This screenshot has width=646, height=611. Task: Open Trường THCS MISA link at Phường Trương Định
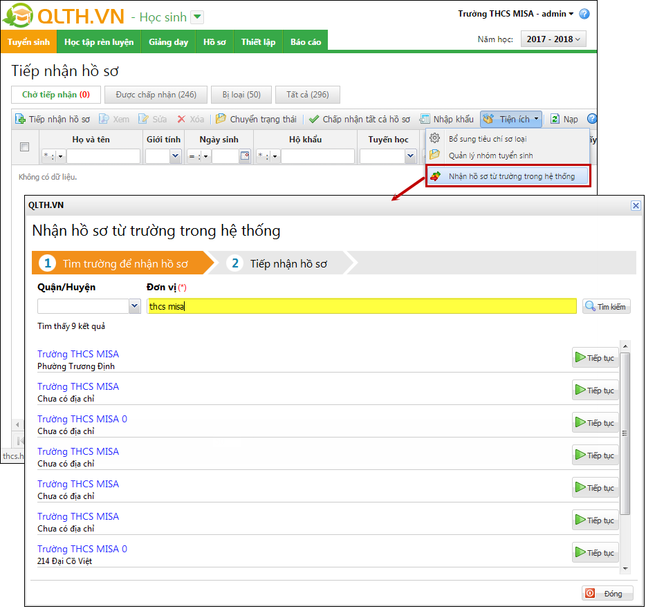(78, 354)
